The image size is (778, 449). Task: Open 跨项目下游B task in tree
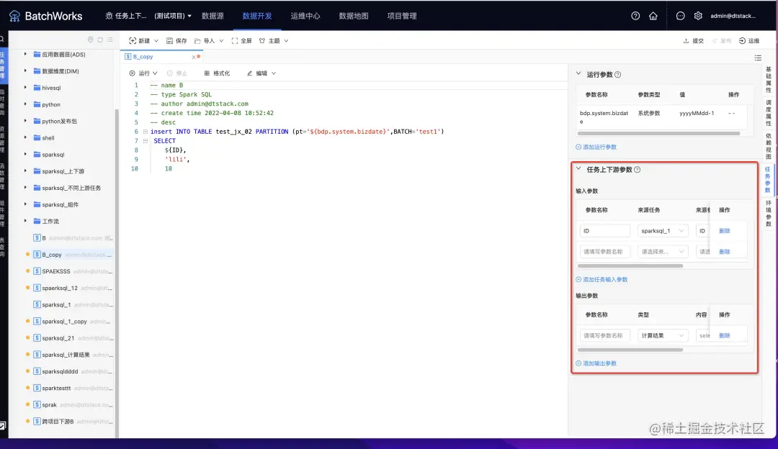[58, 421]
